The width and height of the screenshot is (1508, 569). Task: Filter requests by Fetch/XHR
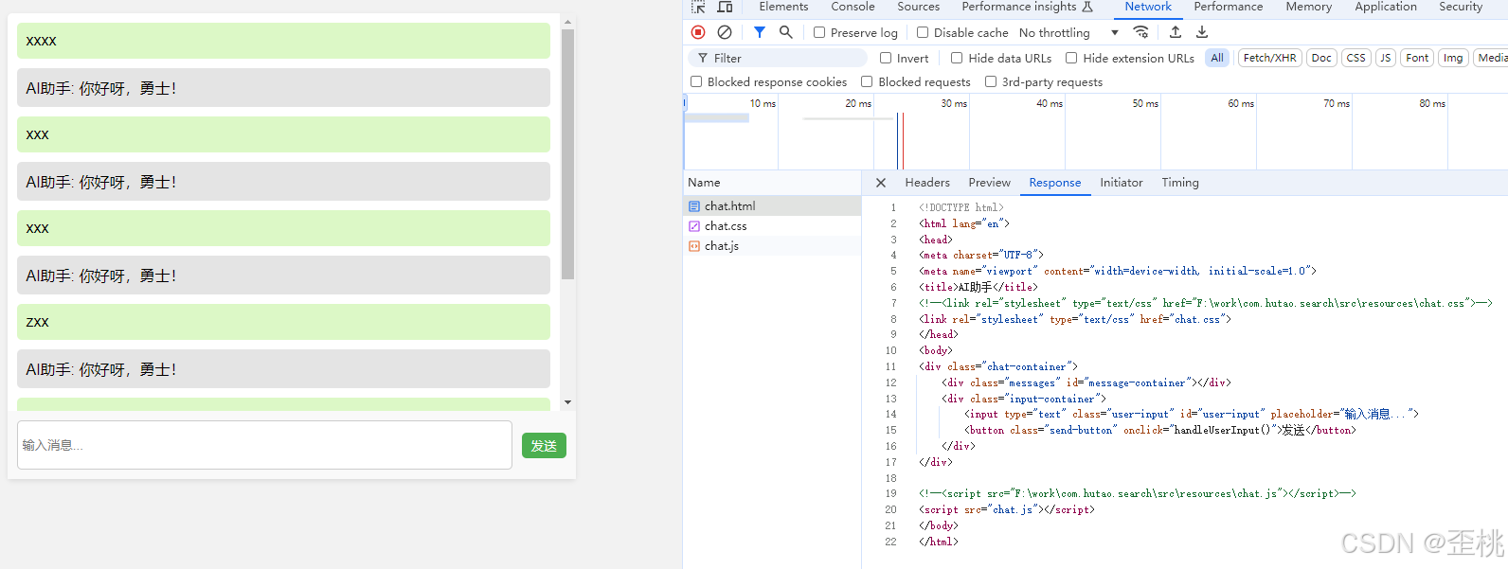(1269, 58)
